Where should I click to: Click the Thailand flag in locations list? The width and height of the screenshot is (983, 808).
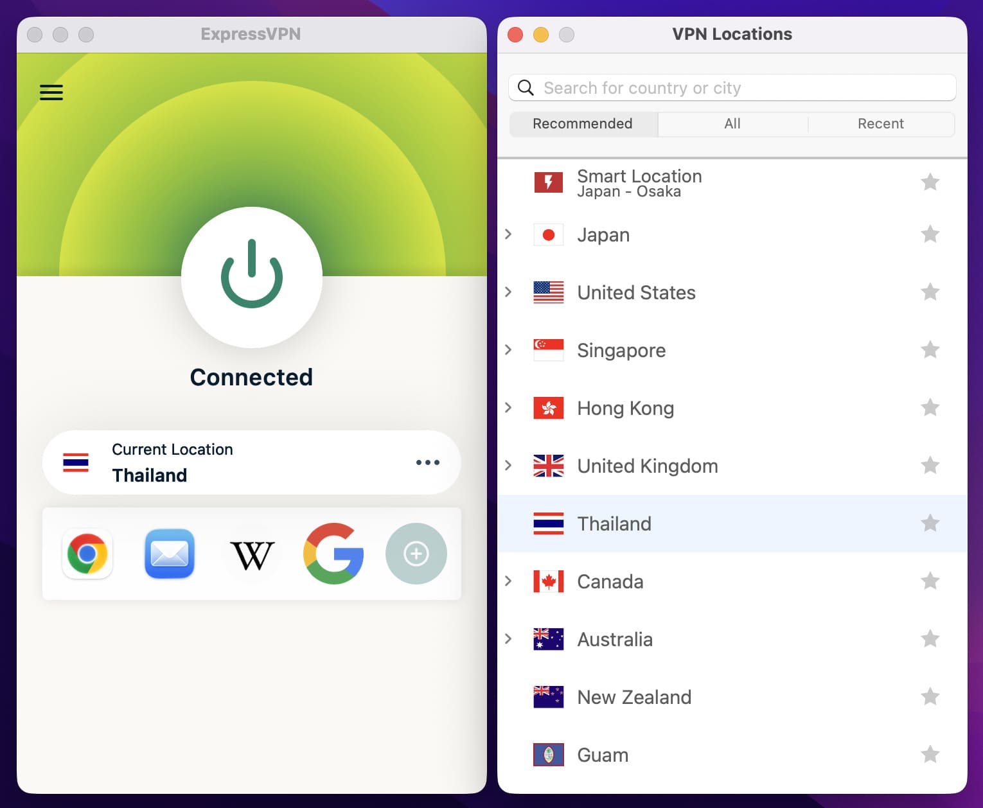click(549, 523)
